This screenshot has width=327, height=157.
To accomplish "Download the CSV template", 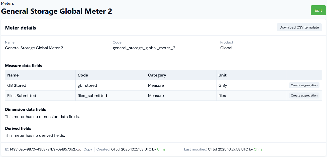I will pyautogui.click(x=299, y=27).
